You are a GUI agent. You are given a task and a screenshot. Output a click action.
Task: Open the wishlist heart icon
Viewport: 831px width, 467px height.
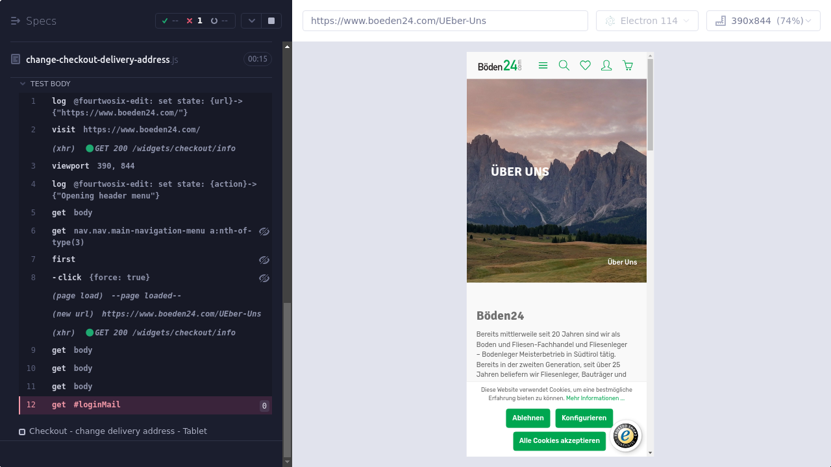pos(585,66)
